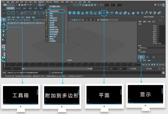Viewport: 168px width, 114px height.
Task: Open the shelf scroll arrows at right end
Action: [x=162, y=13]
